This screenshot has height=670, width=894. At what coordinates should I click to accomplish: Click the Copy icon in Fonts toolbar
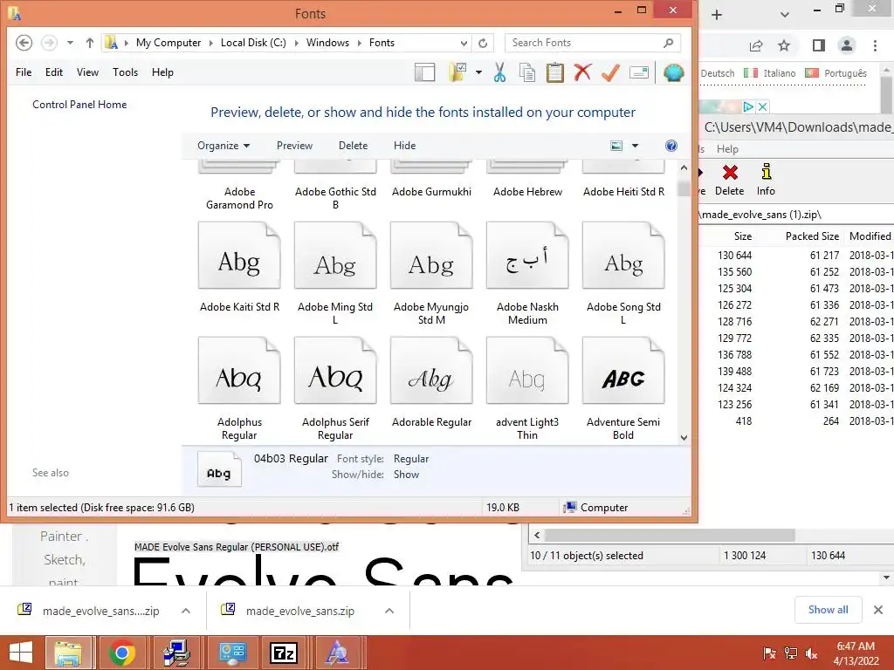pos(527,72)
